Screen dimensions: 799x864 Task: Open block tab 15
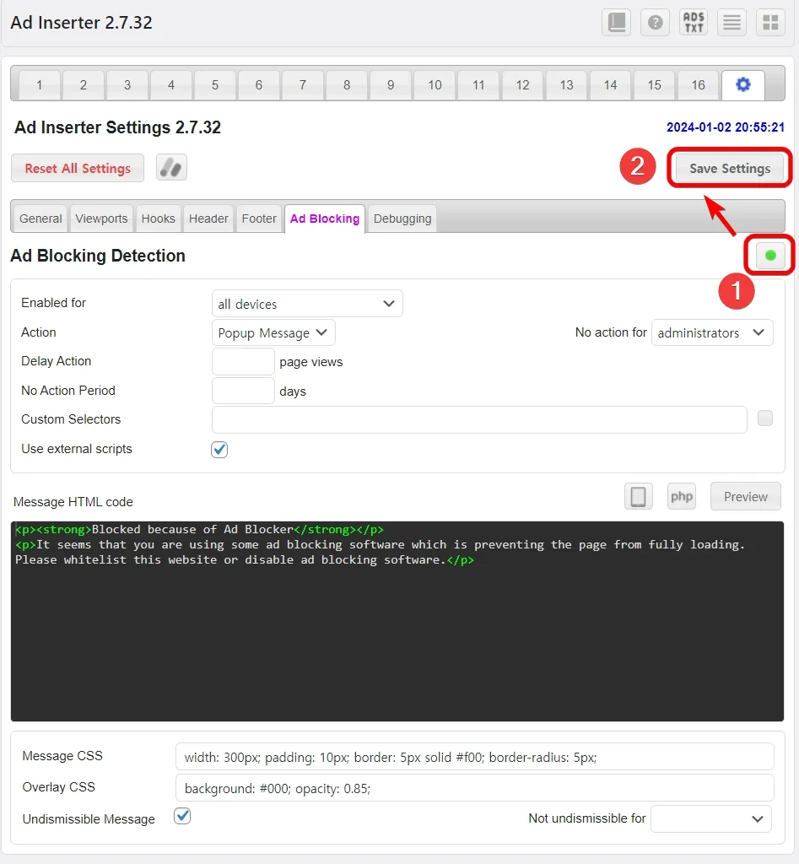coord(654,85)
